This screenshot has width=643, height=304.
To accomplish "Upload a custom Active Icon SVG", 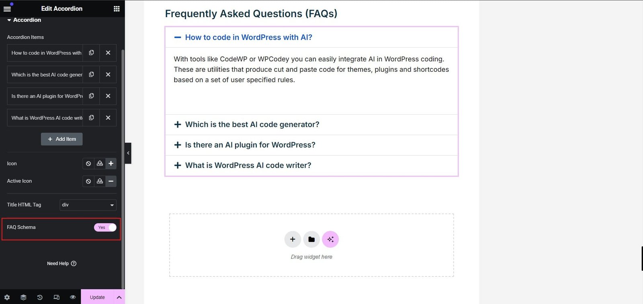I will point(100,181).
